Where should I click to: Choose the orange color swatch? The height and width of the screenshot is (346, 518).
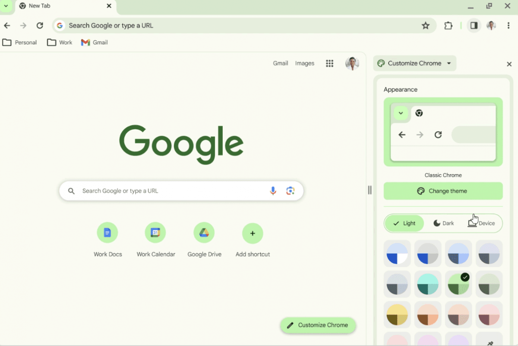[x=428, y=315]
